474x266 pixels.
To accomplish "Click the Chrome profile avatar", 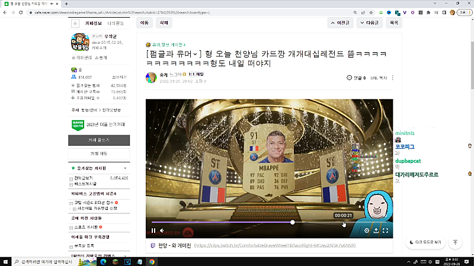I will tap(452, 12).
